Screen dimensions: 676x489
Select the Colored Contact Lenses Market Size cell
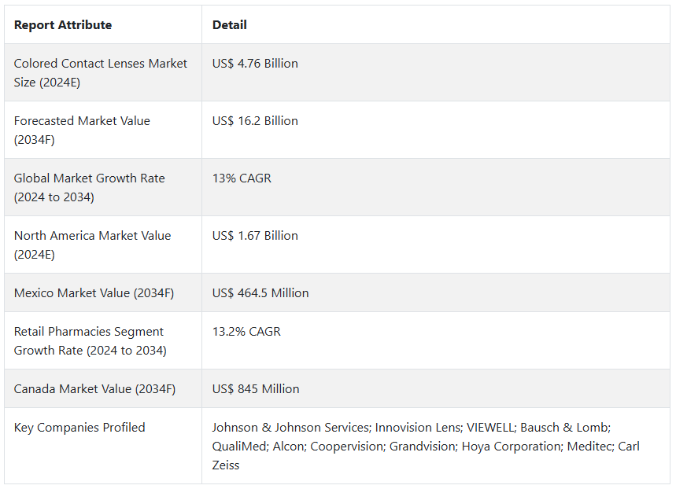point(101,72)
